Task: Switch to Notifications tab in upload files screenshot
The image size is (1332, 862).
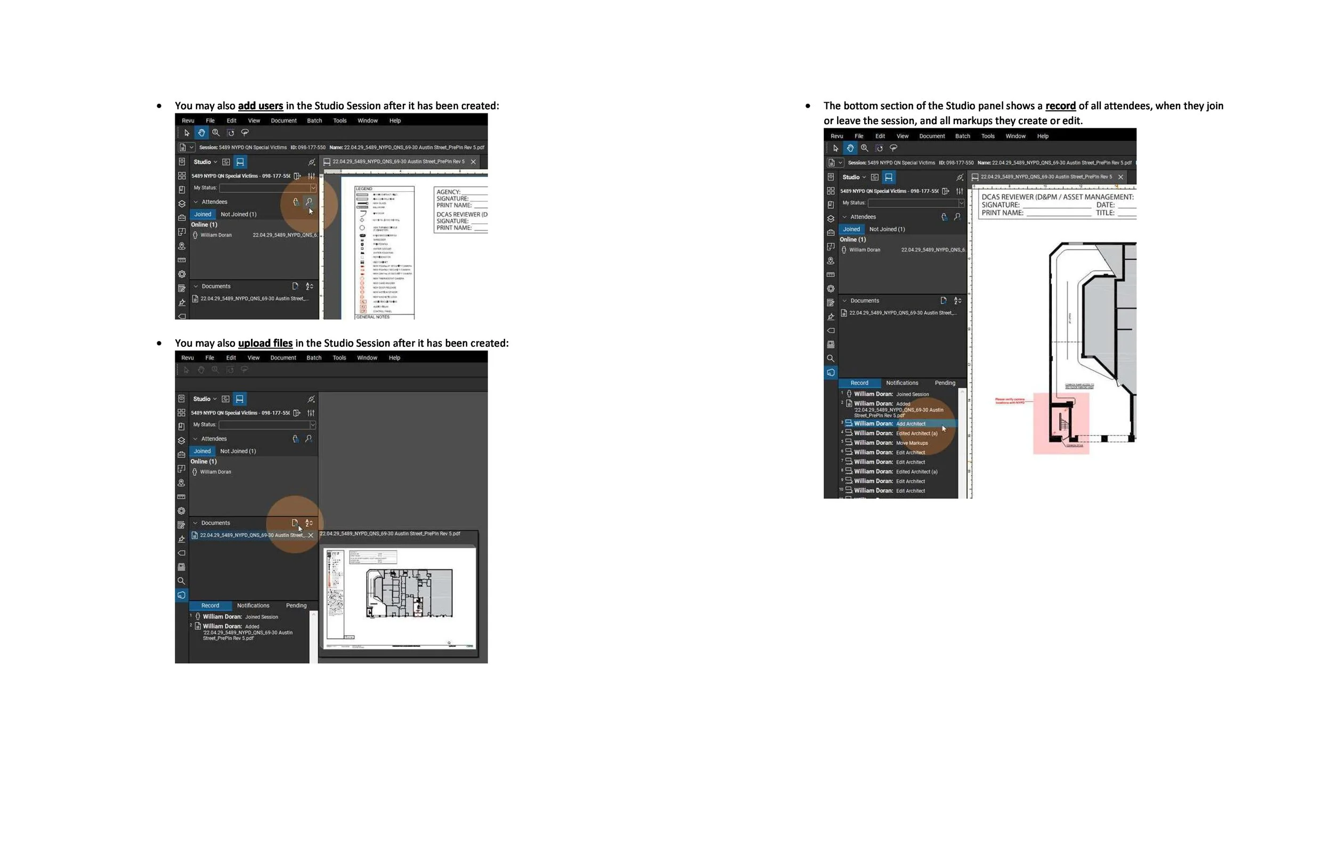Action: [x=253, y=606]
